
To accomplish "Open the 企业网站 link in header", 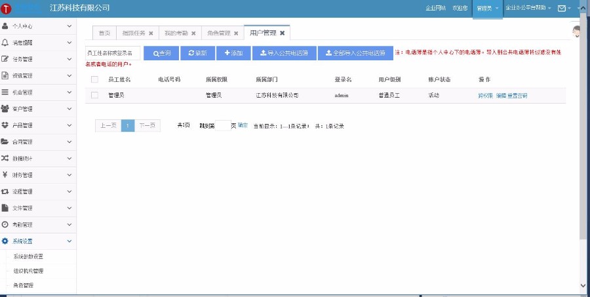I will click(436, 8).
